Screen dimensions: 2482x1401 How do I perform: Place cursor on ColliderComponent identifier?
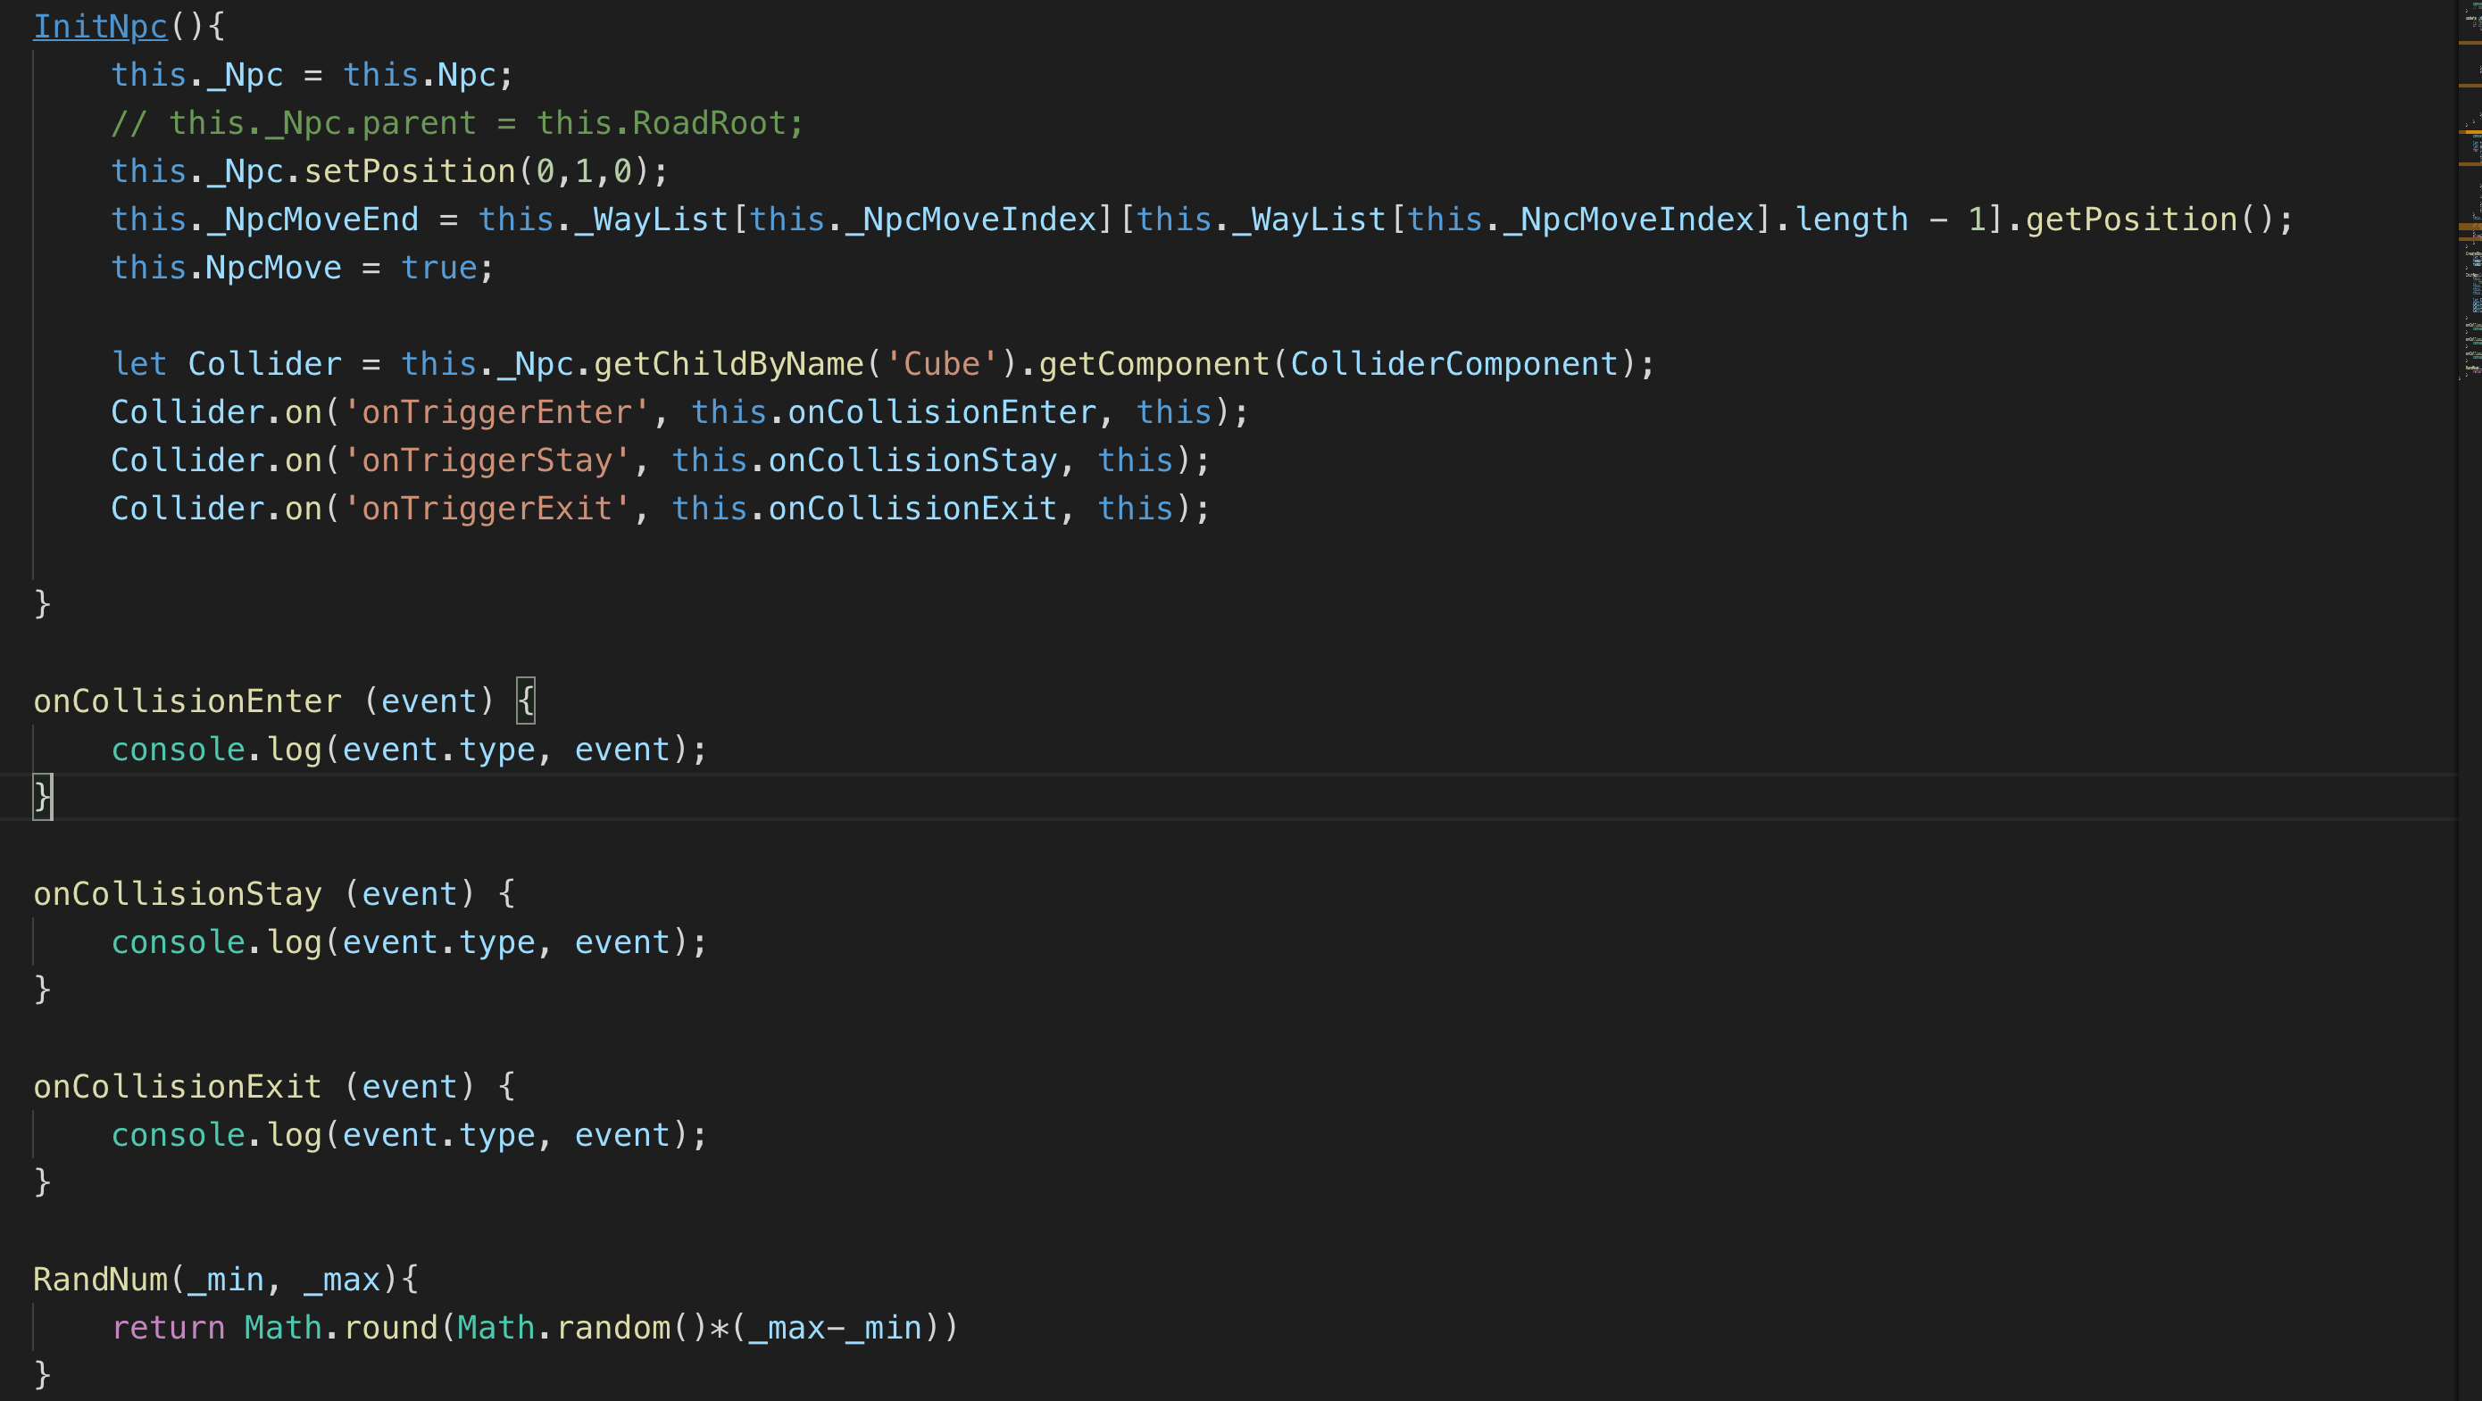[x=1453, y=364]
